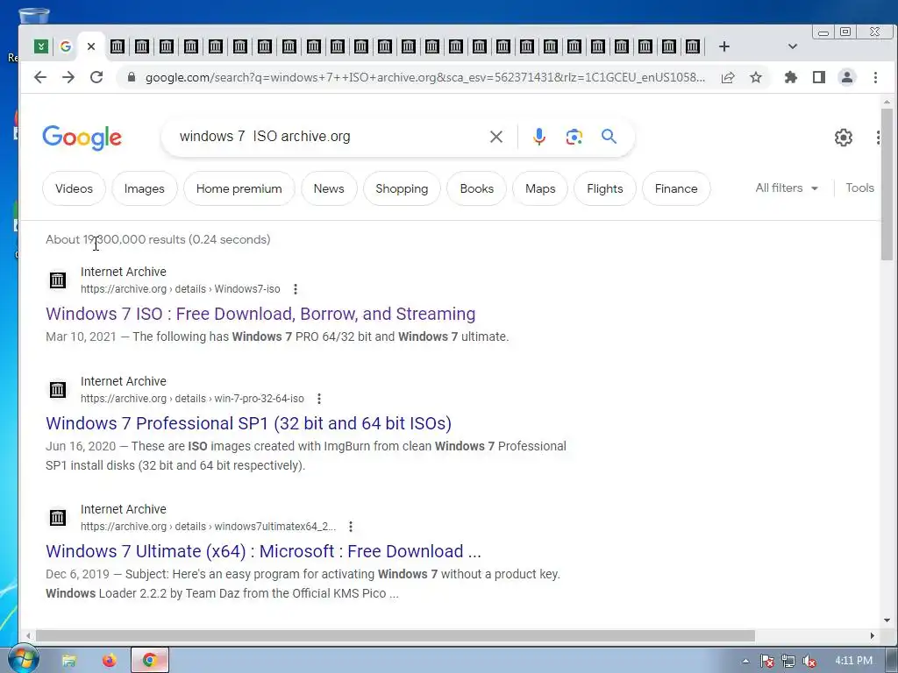The width and height of the screenshot is (898, 673).
Task: Reload the page with the refresh icon
Action: click(x=96, y=77)
